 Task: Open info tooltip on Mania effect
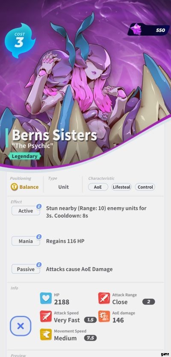tap(39, 237)
